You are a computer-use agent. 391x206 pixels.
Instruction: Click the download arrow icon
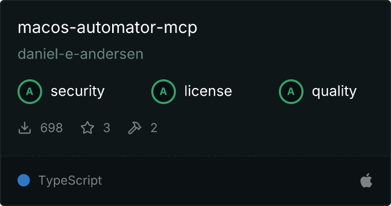[25, 128]
